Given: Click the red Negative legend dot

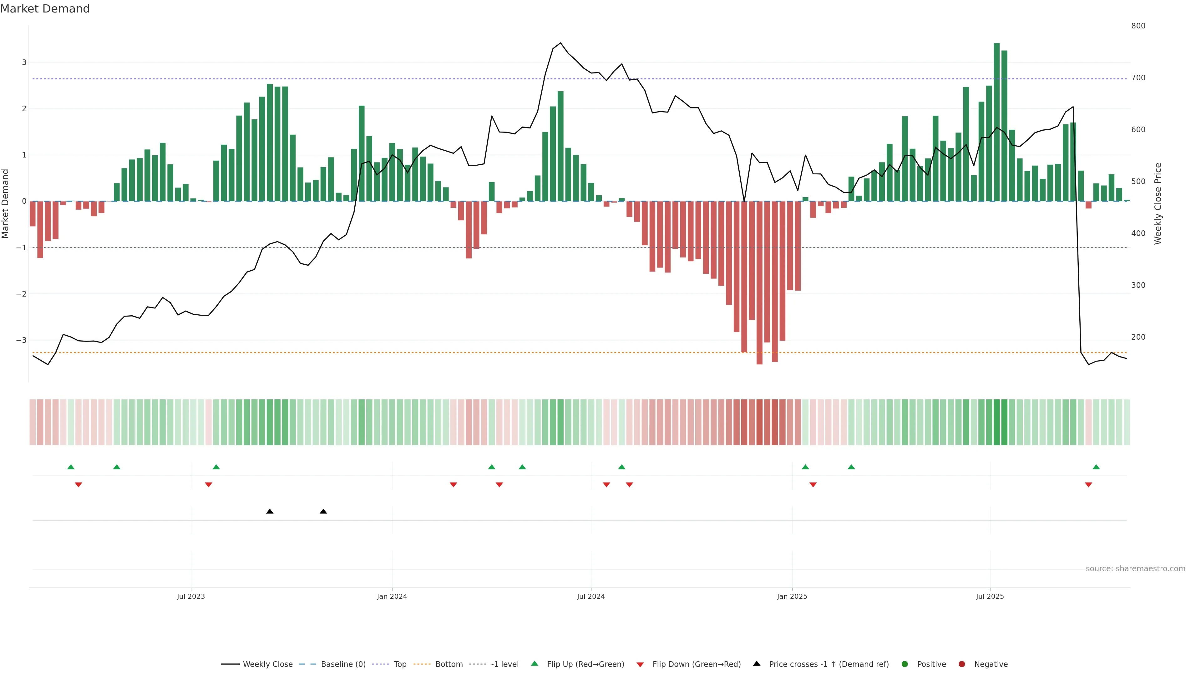Looking at the screenshot, I should click(962, 664).
